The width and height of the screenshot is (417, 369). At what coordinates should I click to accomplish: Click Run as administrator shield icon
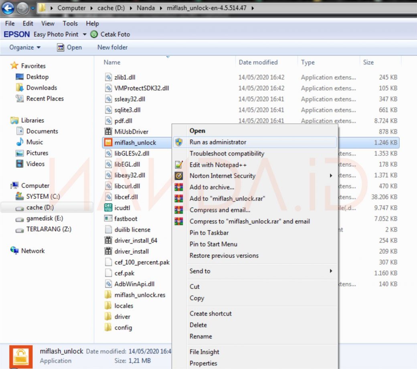coord(179,142)
